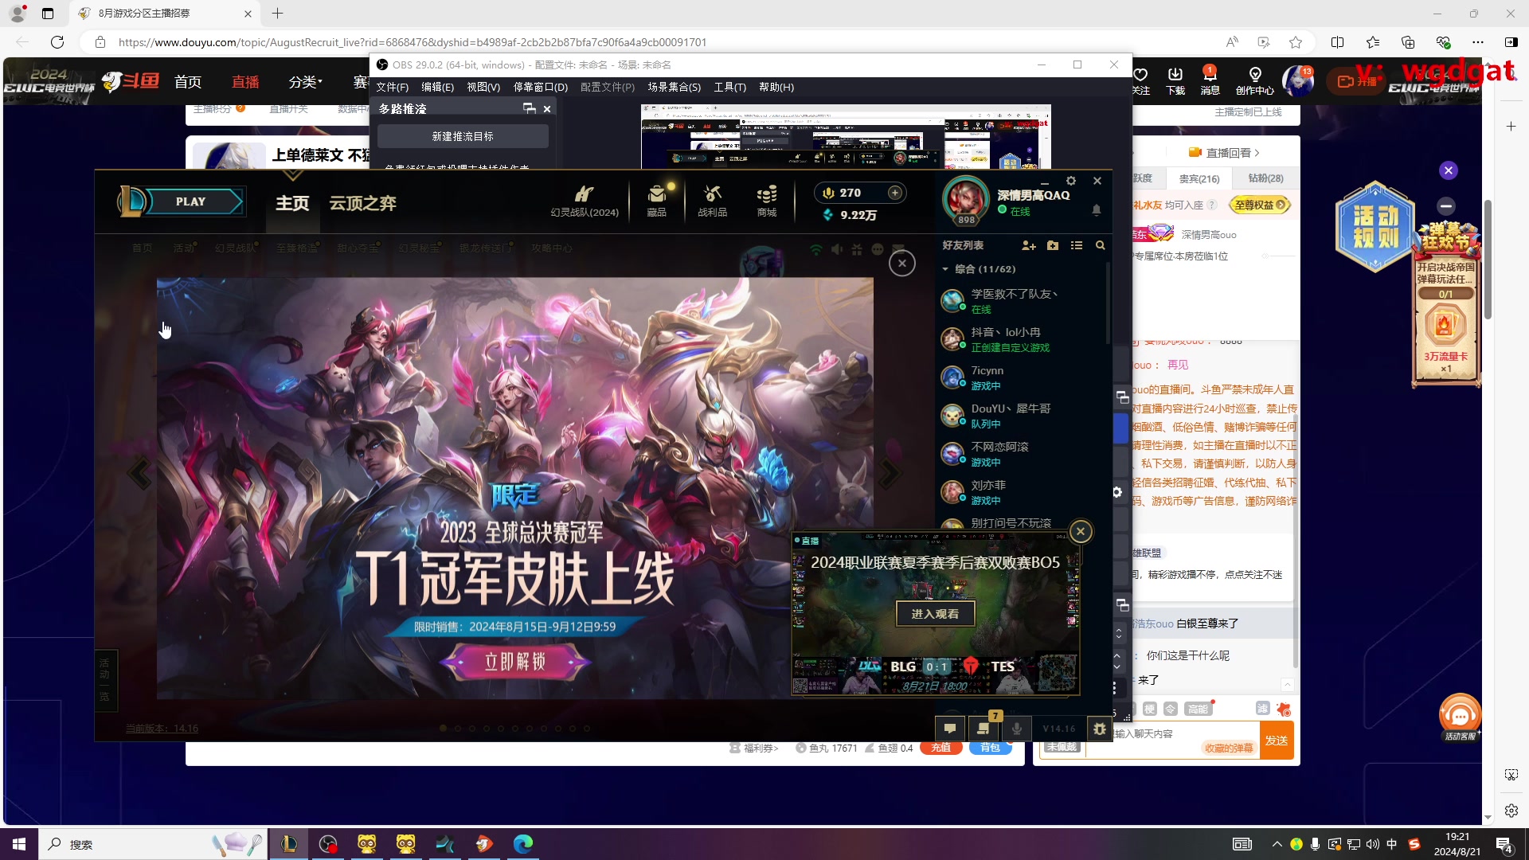The height and width of the screenshot is (860, 1529).
Task: Open OBS taskbar icon
Action: (328, 844)
